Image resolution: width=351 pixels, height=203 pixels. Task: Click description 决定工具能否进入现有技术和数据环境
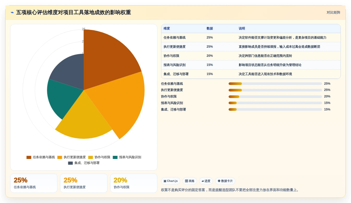pyautogui.click(x=265, y=74)
